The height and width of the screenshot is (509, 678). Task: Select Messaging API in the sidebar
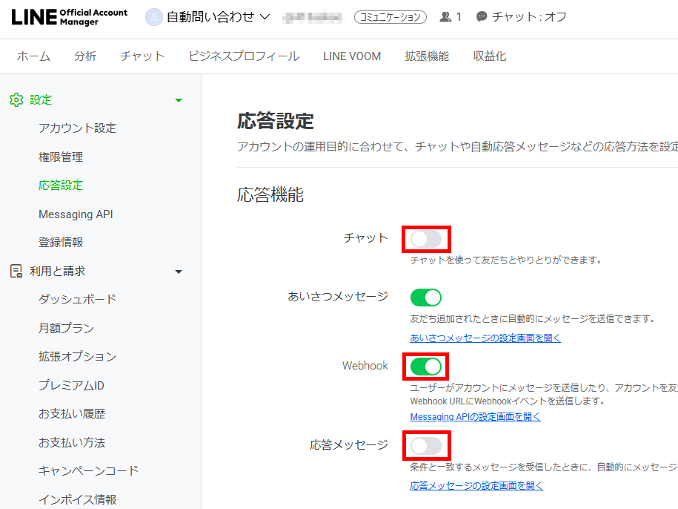click(x=76, y=214)
